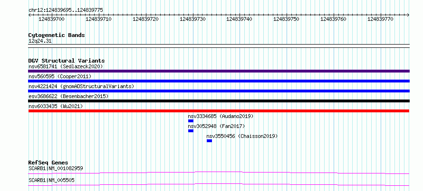Viewport: 423px width, 191px height.
Task: Click the black cytogenetic band line
Action: click(x=219, y=46)
